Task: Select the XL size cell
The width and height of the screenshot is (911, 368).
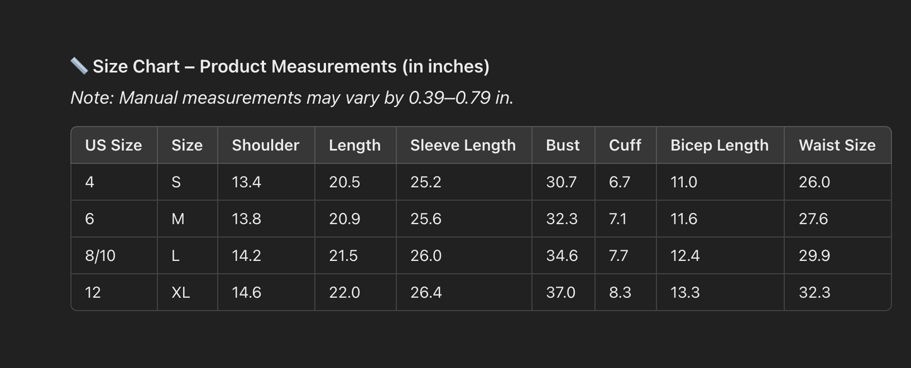Action: pos(180,292)
